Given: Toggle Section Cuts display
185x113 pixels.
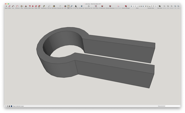Looking at the screenshot, I should pyautogui.click(x=82, y=6).
